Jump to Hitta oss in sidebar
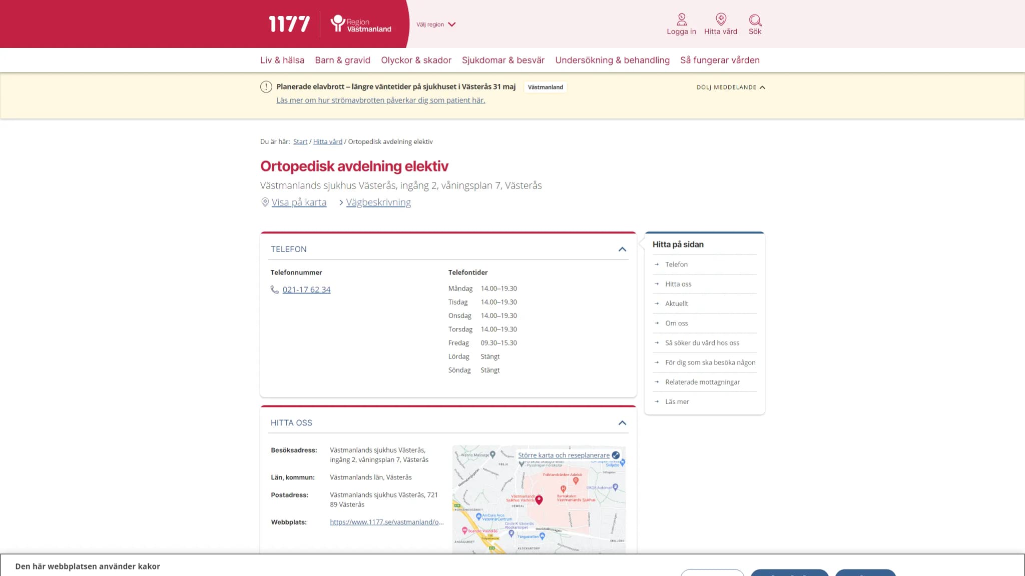 (x=678, y=284)
